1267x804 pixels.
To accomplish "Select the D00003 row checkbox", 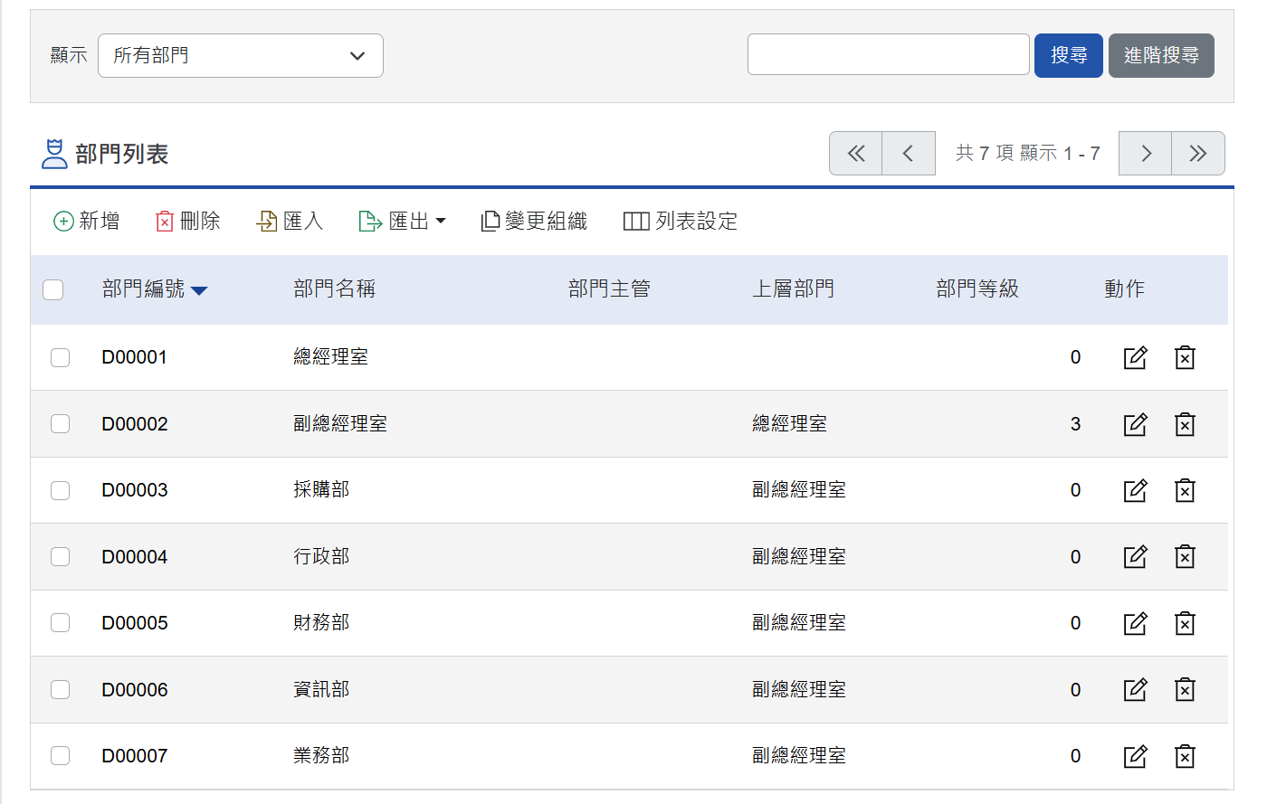I will (61, 490).
